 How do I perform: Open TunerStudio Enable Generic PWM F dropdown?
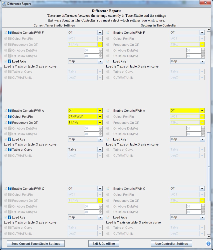pos(85,32)
